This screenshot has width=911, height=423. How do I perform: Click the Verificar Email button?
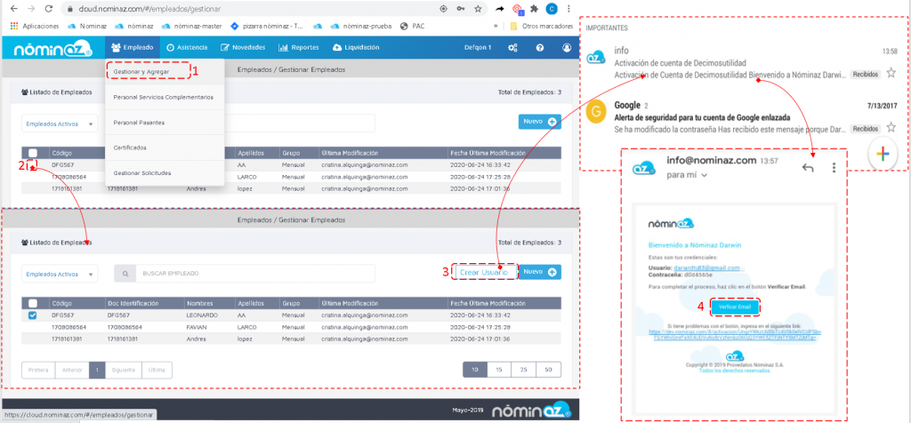[x=735, y=307]
